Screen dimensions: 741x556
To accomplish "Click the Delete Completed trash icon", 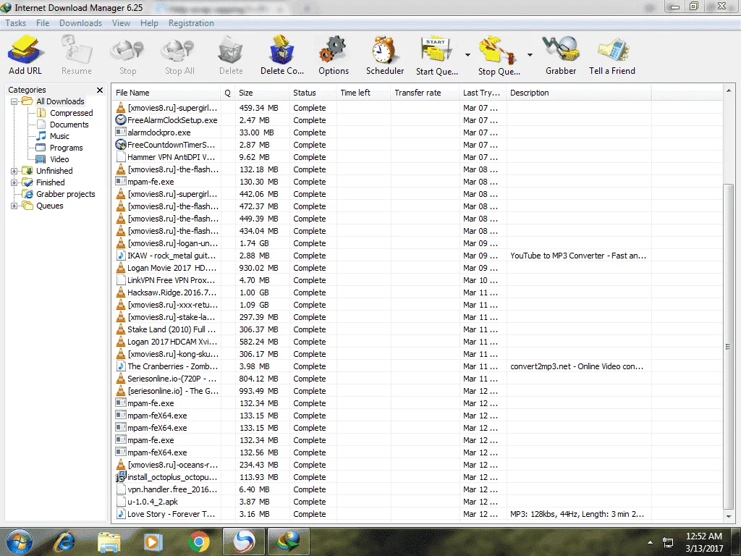I will pos(281,50).
